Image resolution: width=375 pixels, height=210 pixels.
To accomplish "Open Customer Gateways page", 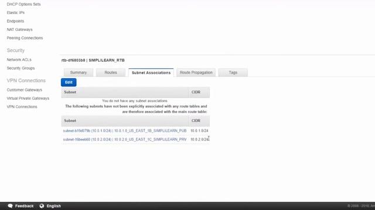I will 25,90.
